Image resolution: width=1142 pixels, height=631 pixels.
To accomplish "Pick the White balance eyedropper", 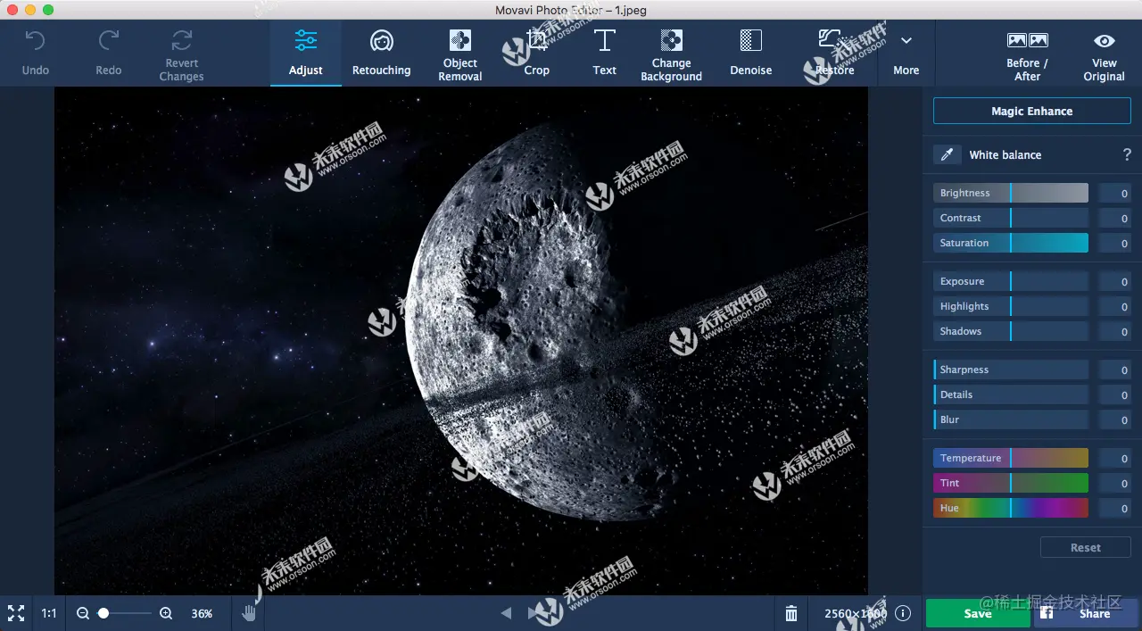I will (948, 154).
